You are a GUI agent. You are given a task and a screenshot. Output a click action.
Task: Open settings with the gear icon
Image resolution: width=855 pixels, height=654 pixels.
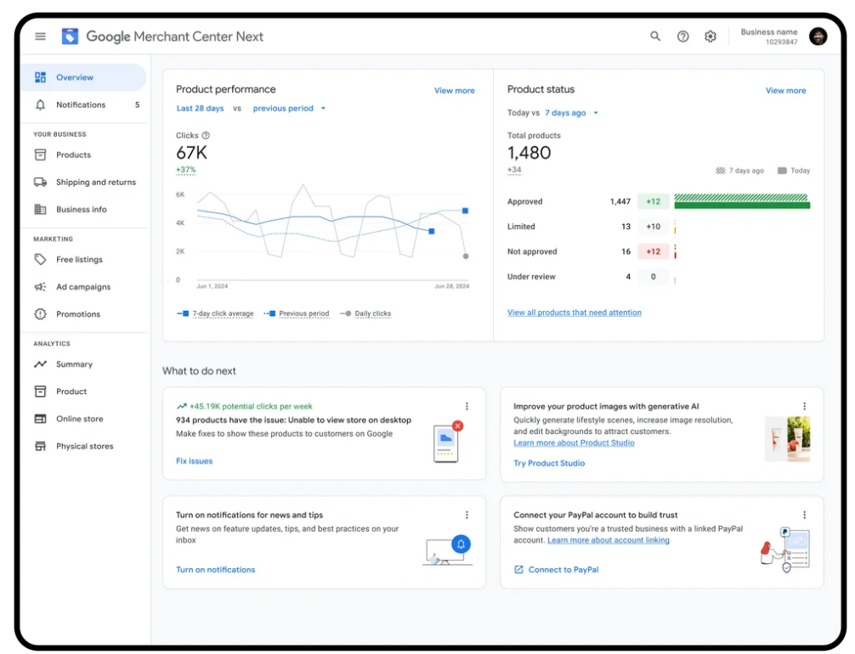[710, 37]
